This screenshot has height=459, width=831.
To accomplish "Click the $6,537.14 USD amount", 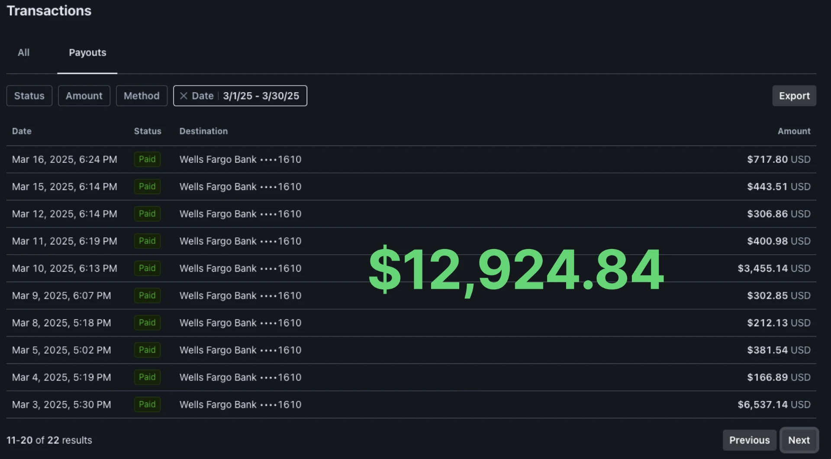I will tap(774, 404).
